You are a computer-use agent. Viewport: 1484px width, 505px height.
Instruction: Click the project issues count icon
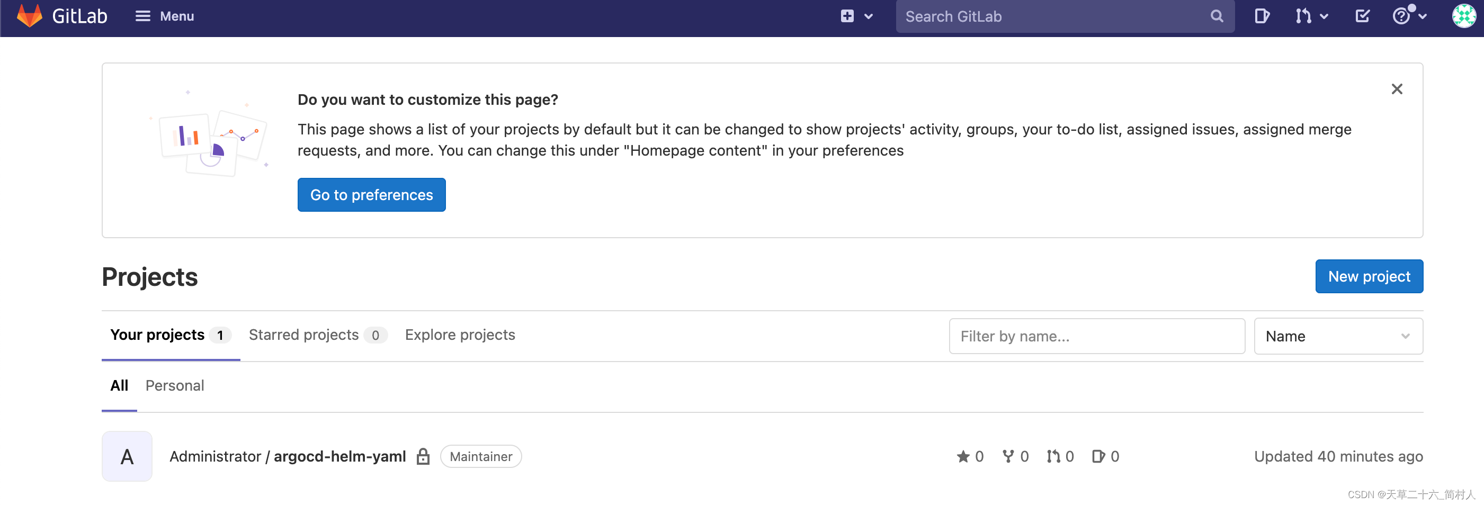point(1098,456)
